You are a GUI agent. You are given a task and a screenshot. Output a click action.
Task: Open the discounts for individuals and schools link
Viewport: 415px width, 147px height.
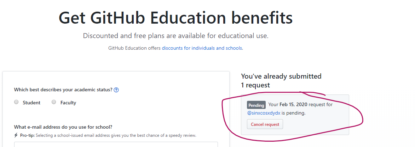coord(202,48)
